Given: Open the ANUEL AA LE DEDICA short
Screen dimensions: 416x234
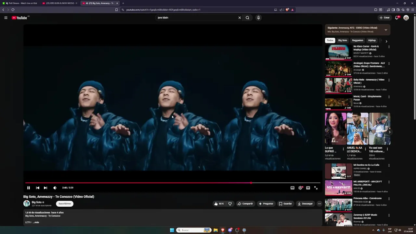Looking at the screenshot, I should point(357,129).
